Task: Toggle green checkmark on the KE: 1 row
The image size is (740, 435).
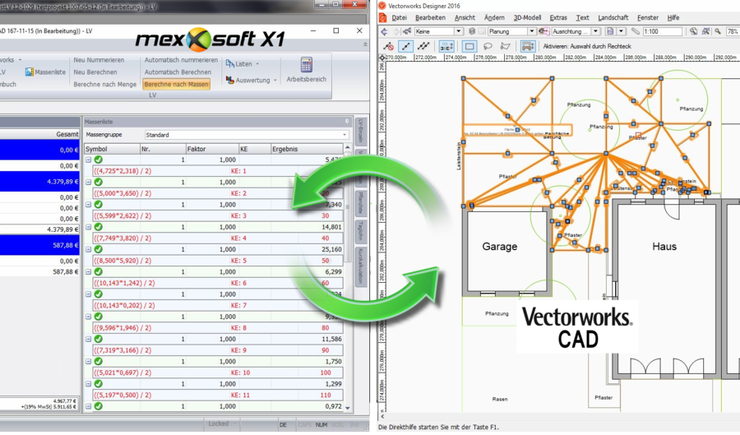Action: 98,160
